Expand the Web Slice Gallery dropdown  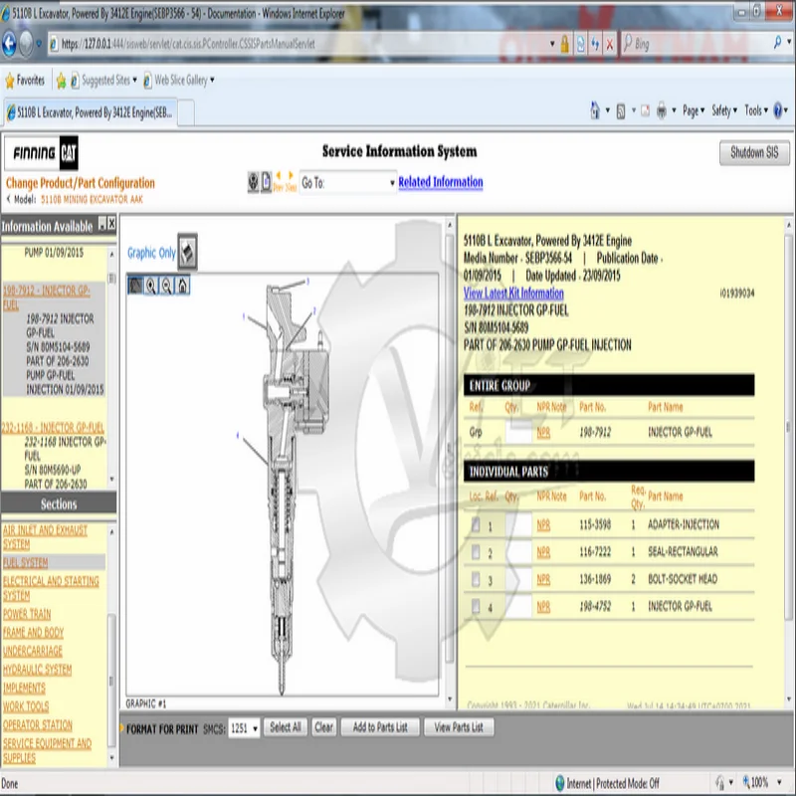coord(212,80)
